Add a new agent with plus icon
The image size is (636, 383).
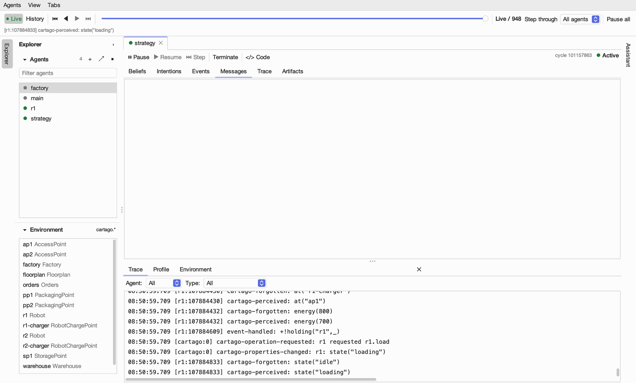(90, 59)
